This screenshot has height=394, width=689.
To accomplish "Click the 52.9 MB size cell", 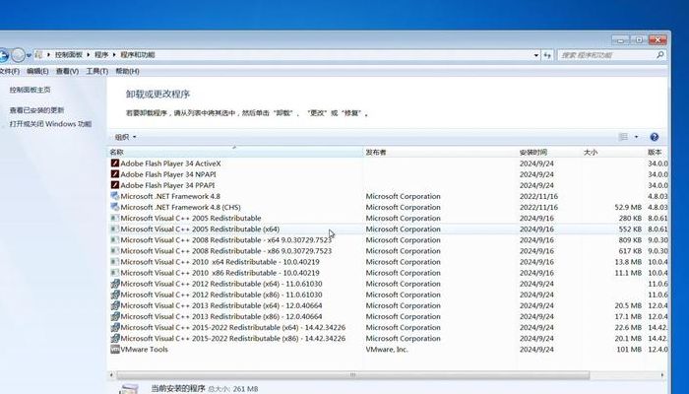I will (x=628, y=207).
